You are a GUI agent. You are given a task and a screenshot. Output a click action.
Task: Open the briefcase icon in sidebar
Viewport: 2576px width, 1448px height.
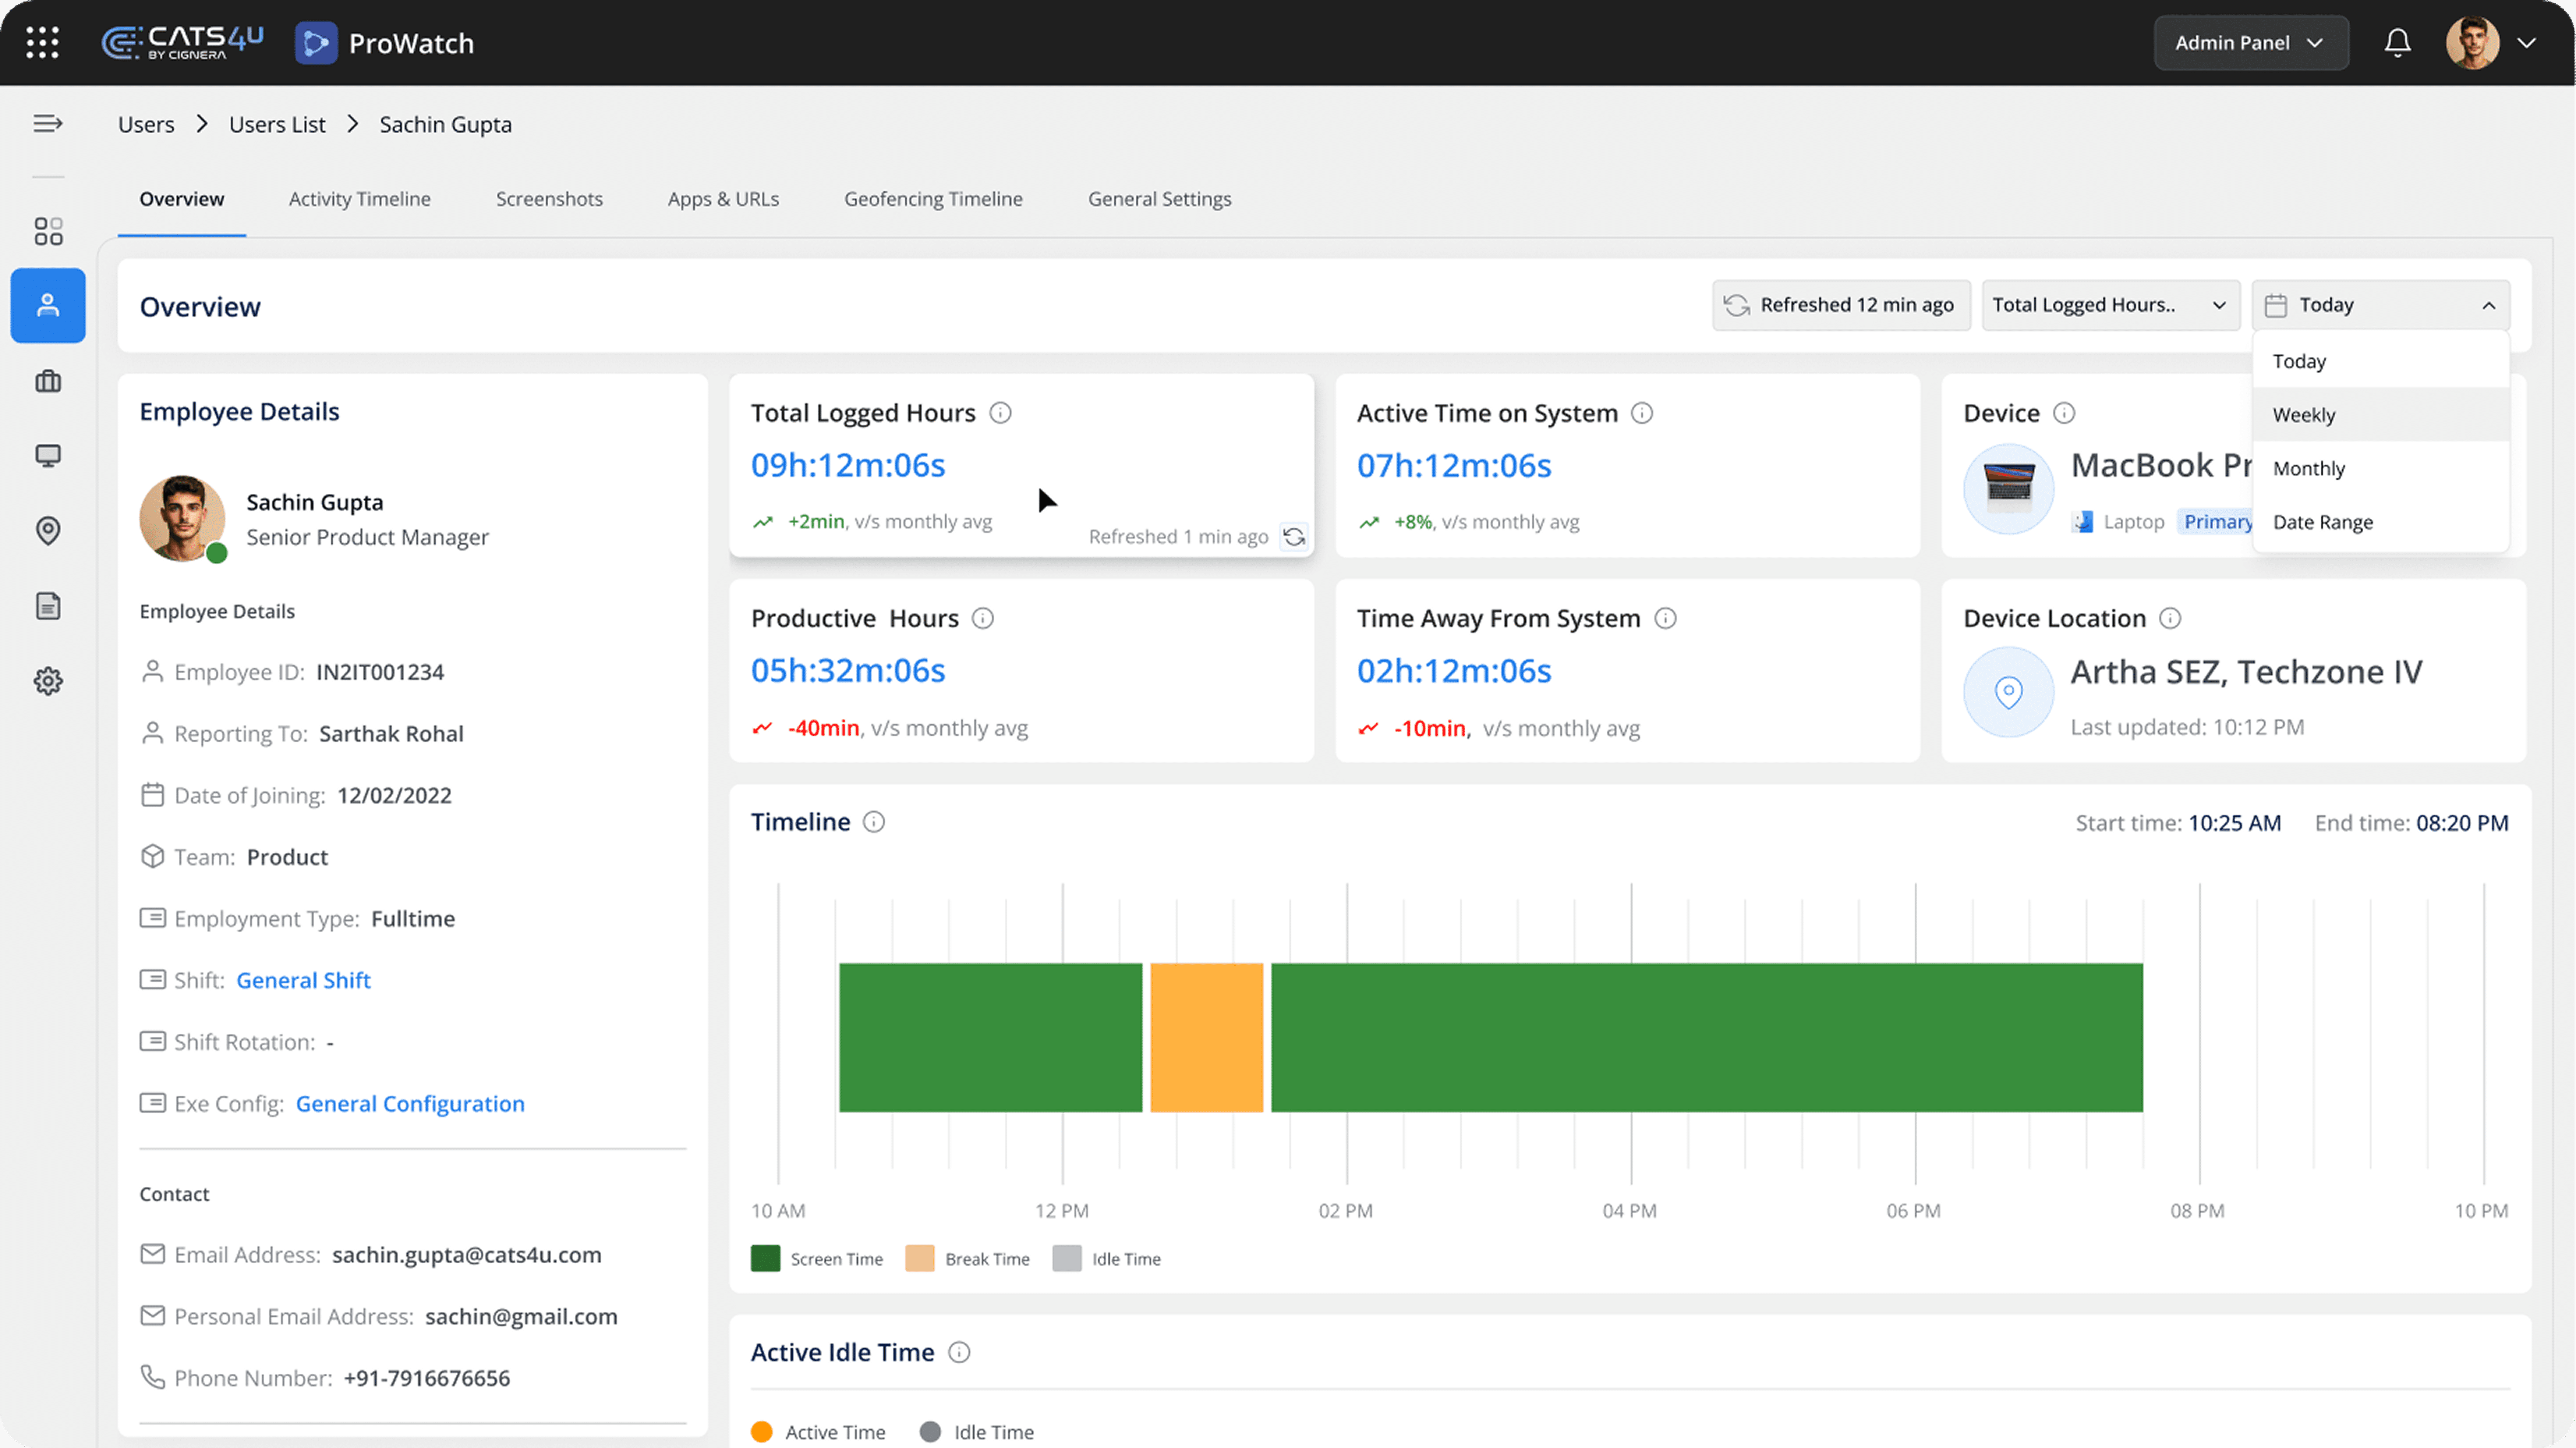click(48, 381)
